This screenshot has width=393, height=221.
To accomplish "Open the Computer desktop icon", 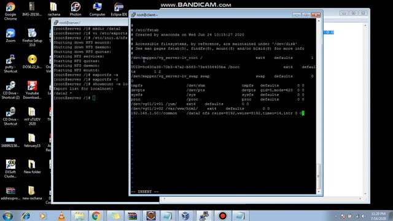I will (97, 9).
